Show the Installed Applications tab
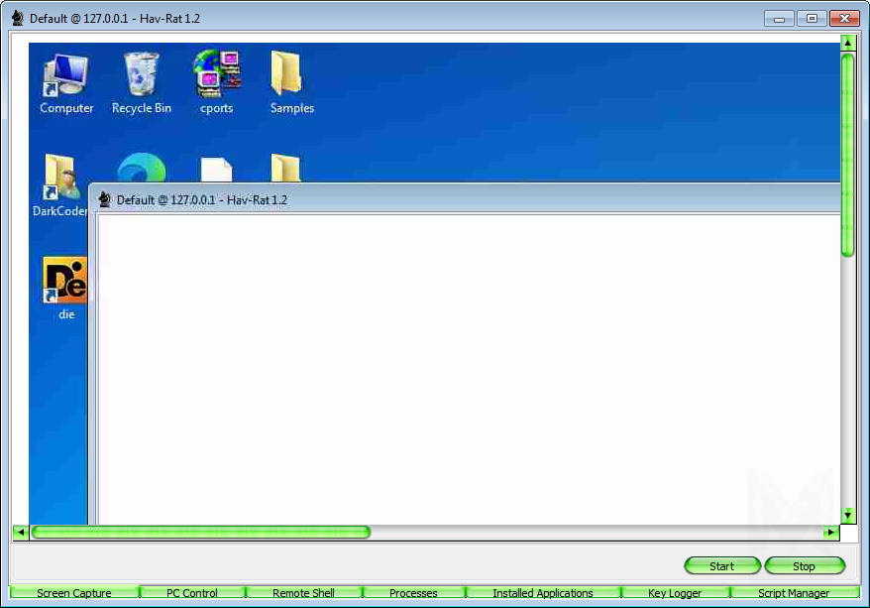The height and width of the screenshot is (608, 870). pos(542,593)
